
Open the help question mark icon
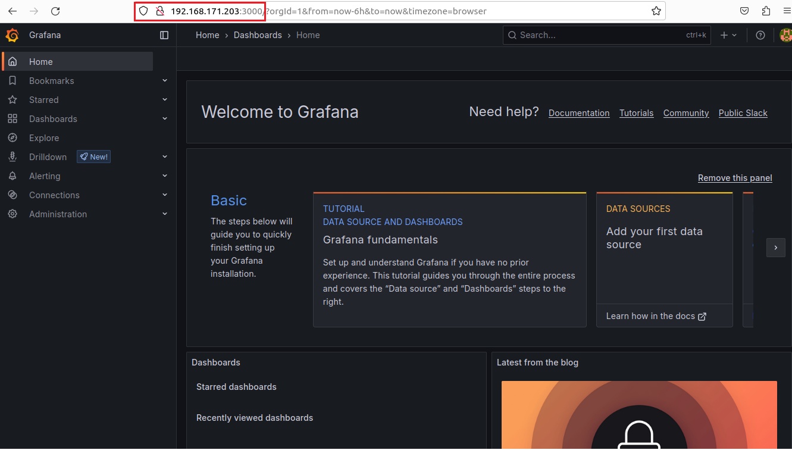point(760,35)
